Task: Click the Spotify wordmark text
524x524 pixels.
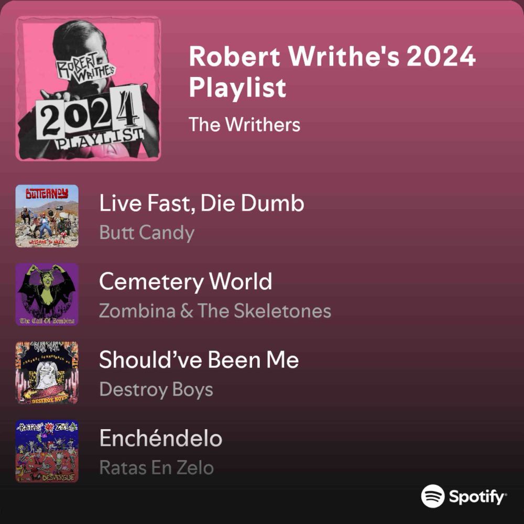Action: click(477, 497)
